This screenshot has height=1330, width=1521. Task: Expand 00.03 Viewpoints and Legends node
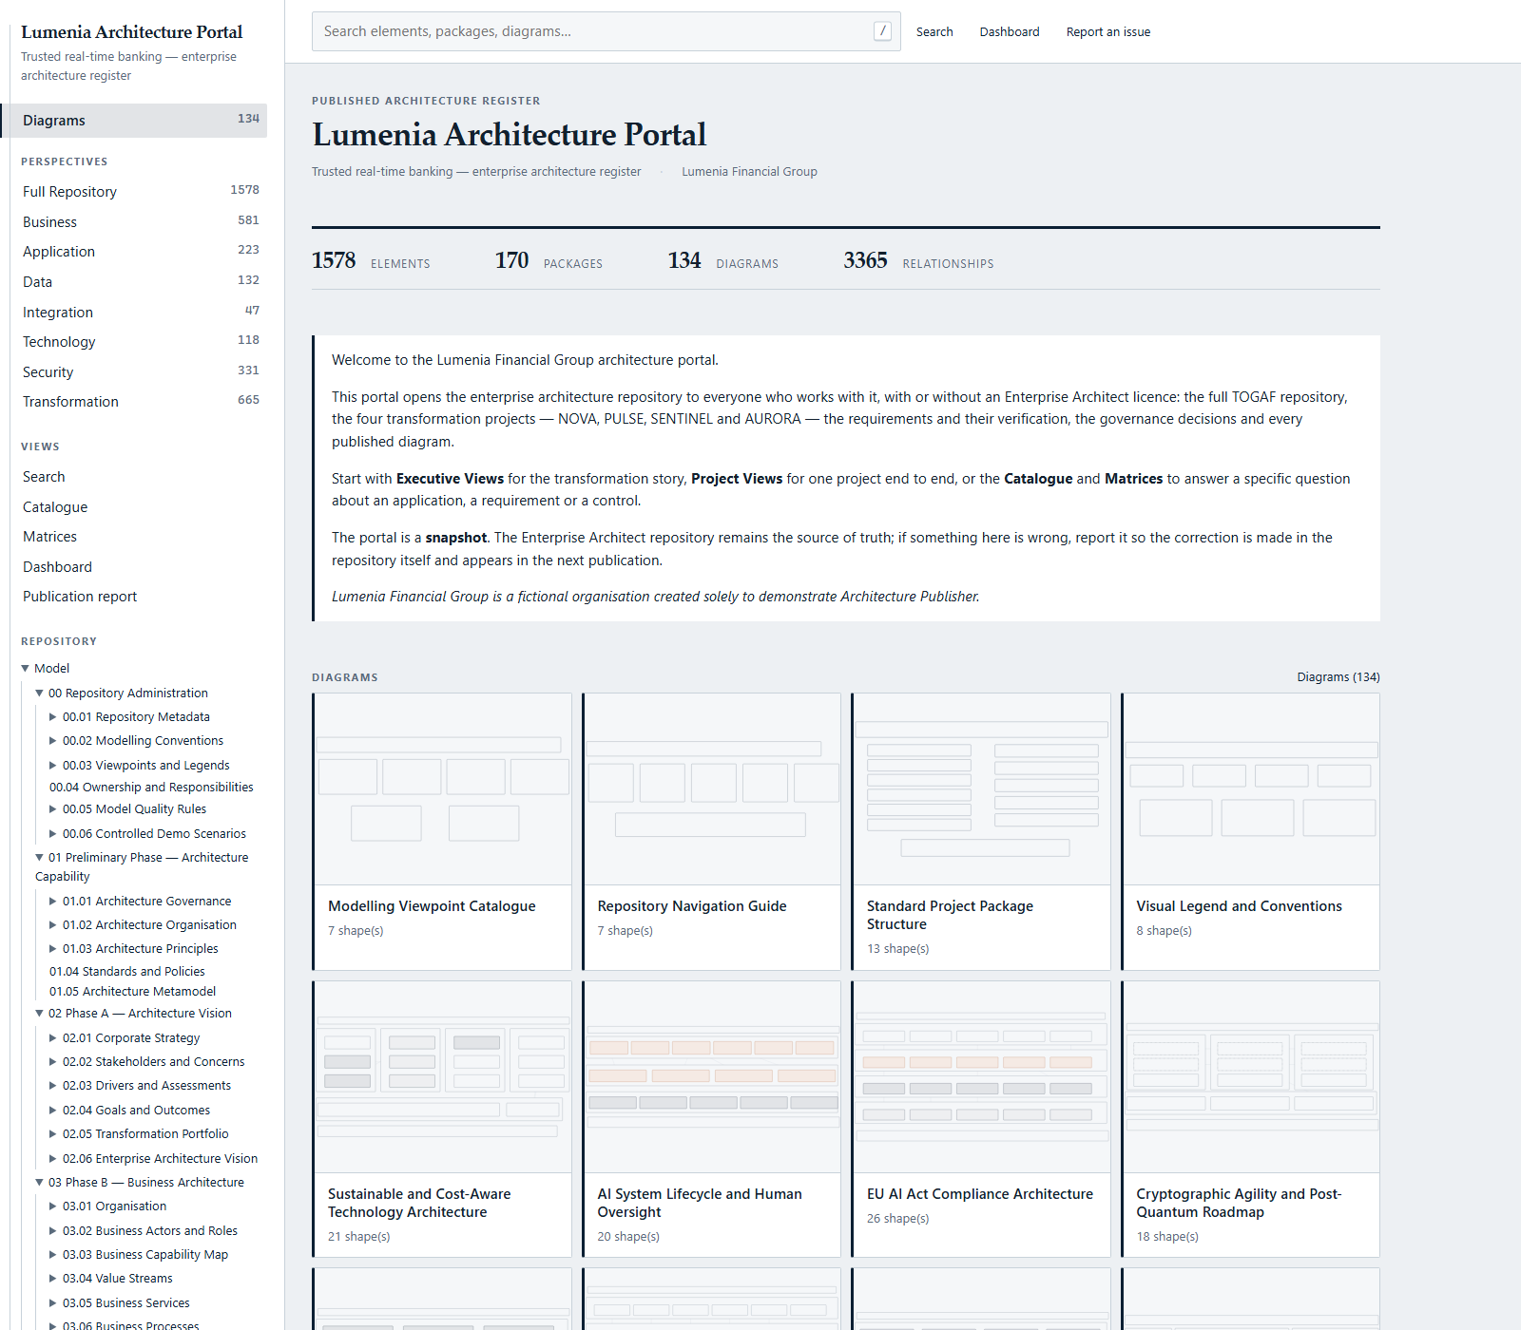[53, 765]
